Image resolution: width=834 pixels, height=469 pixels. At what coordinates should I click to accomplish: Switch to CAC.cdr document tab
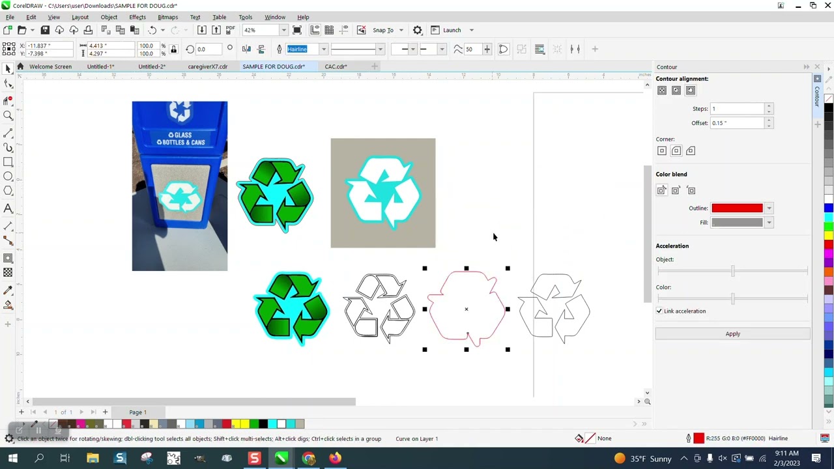tap(336, 66)
